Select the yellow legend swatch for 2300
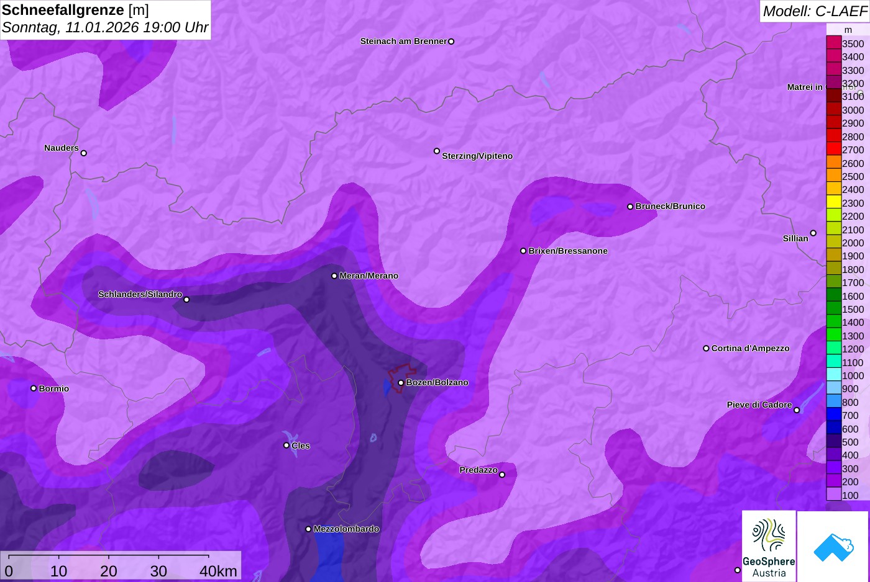Screen dimensions: 870x582 point(833,202)
